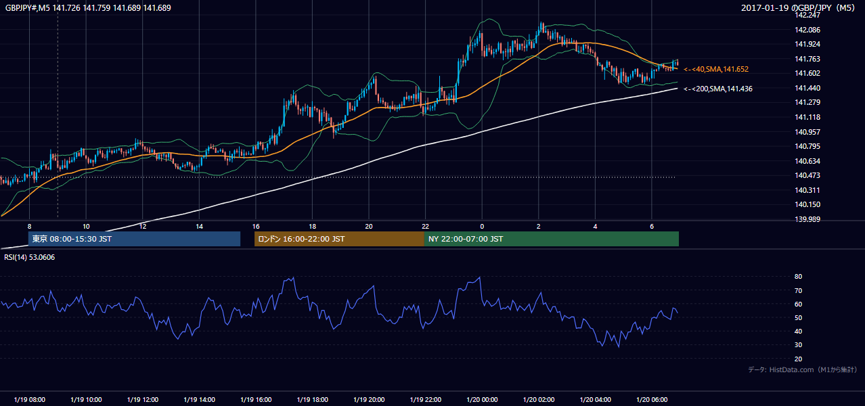Click the 140.957 price axis label

coord(809,132)
